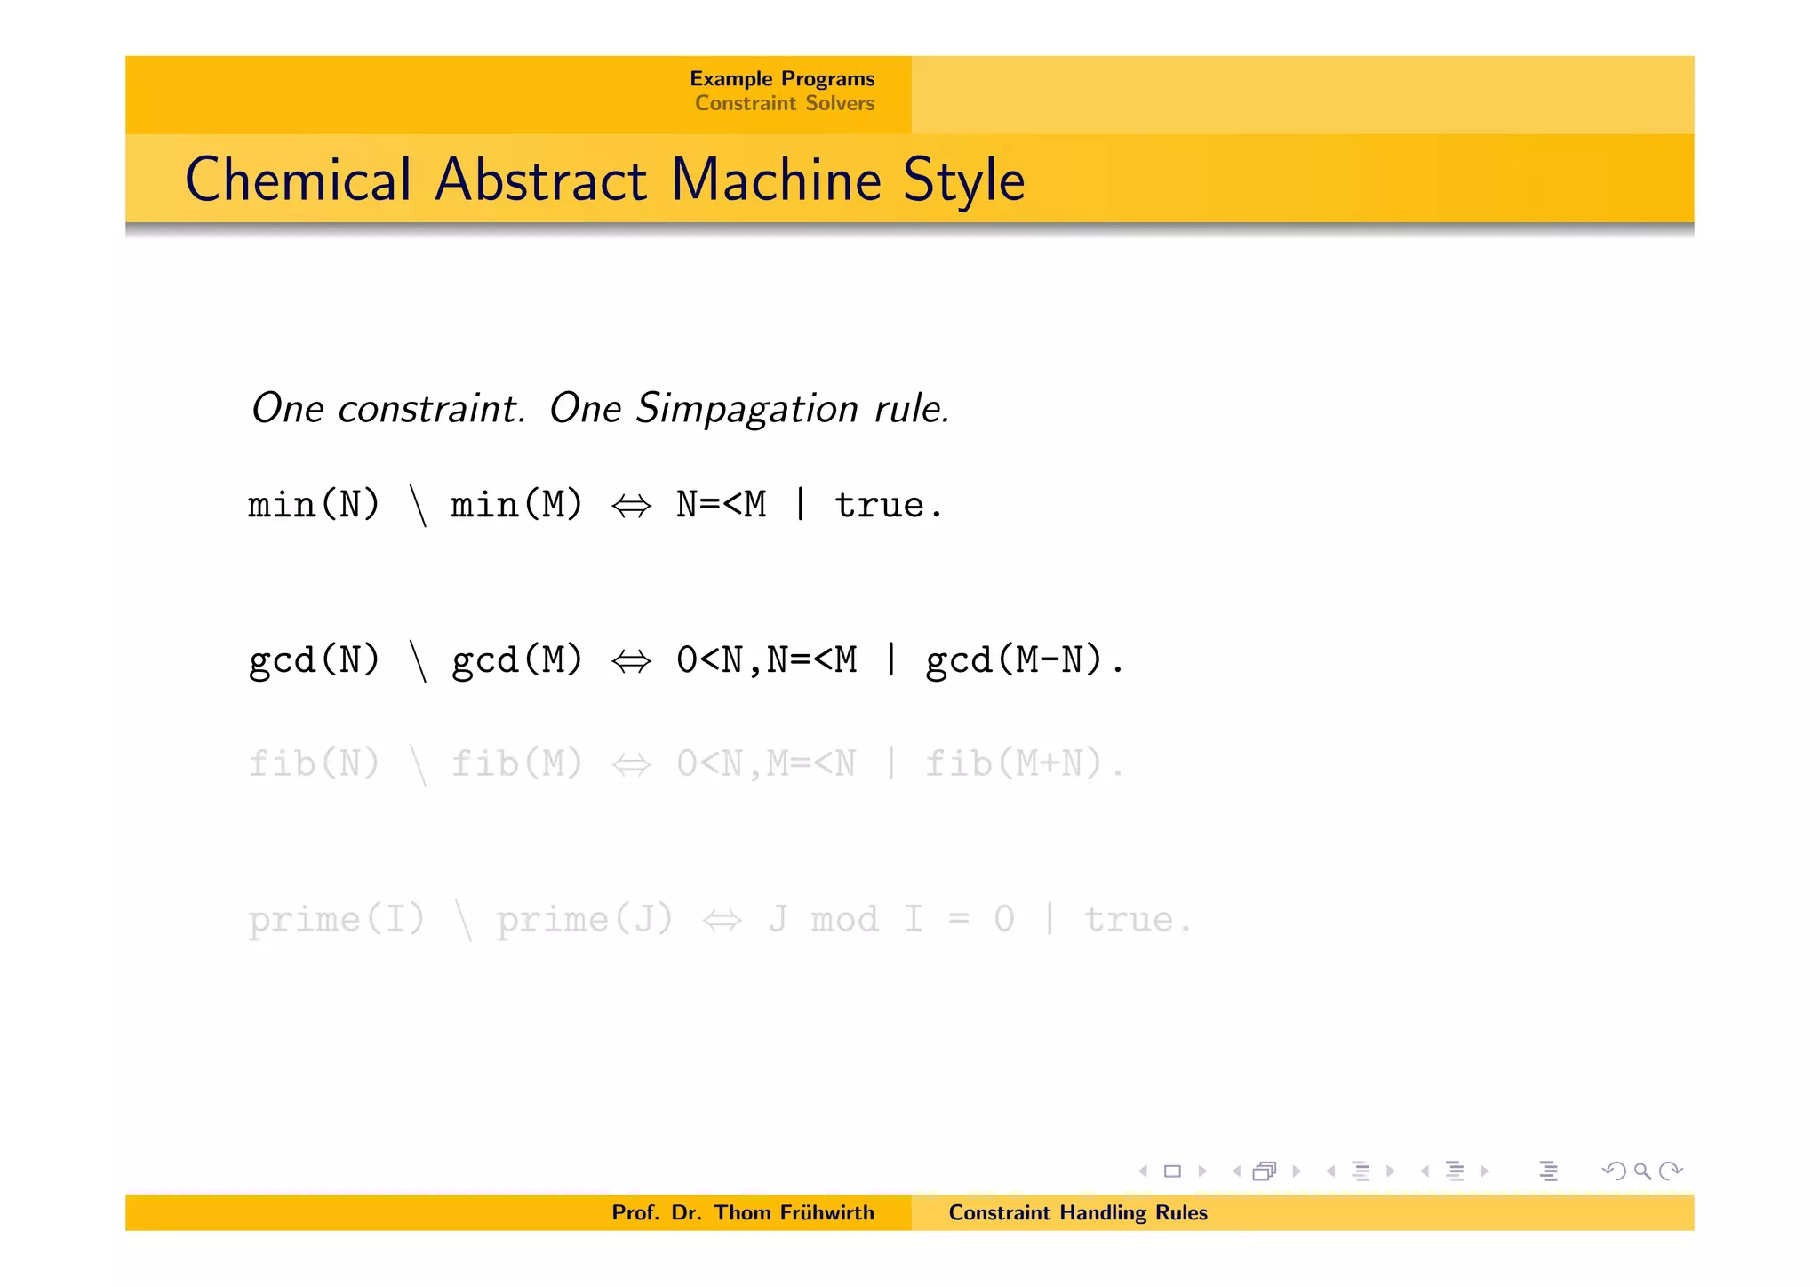The image size is (1820, 1287).
Task: Open the Constraint Solvers subsection link
Action: pos(784,103)
